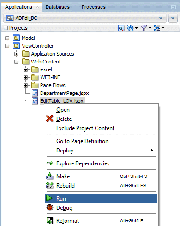This screenshot has width=180, height=226.
Task: Click the Application Sources folder icon
Action: 25,54
